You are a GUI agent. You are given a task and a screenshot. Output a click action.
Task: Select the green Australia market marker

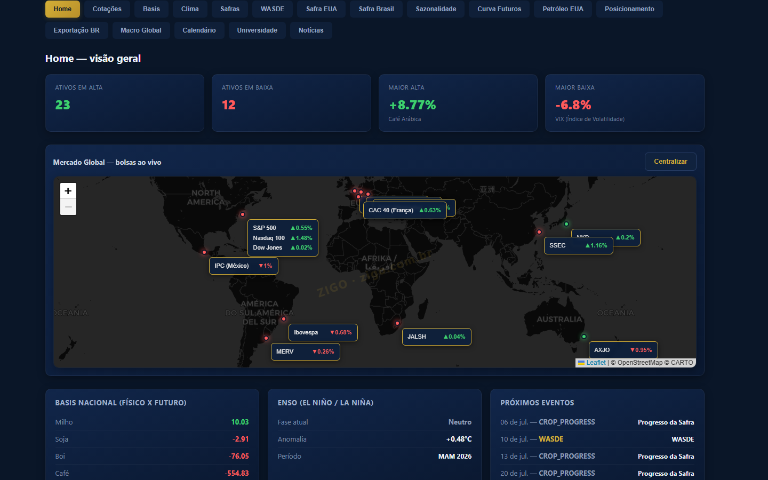click(x=584, y=337)
